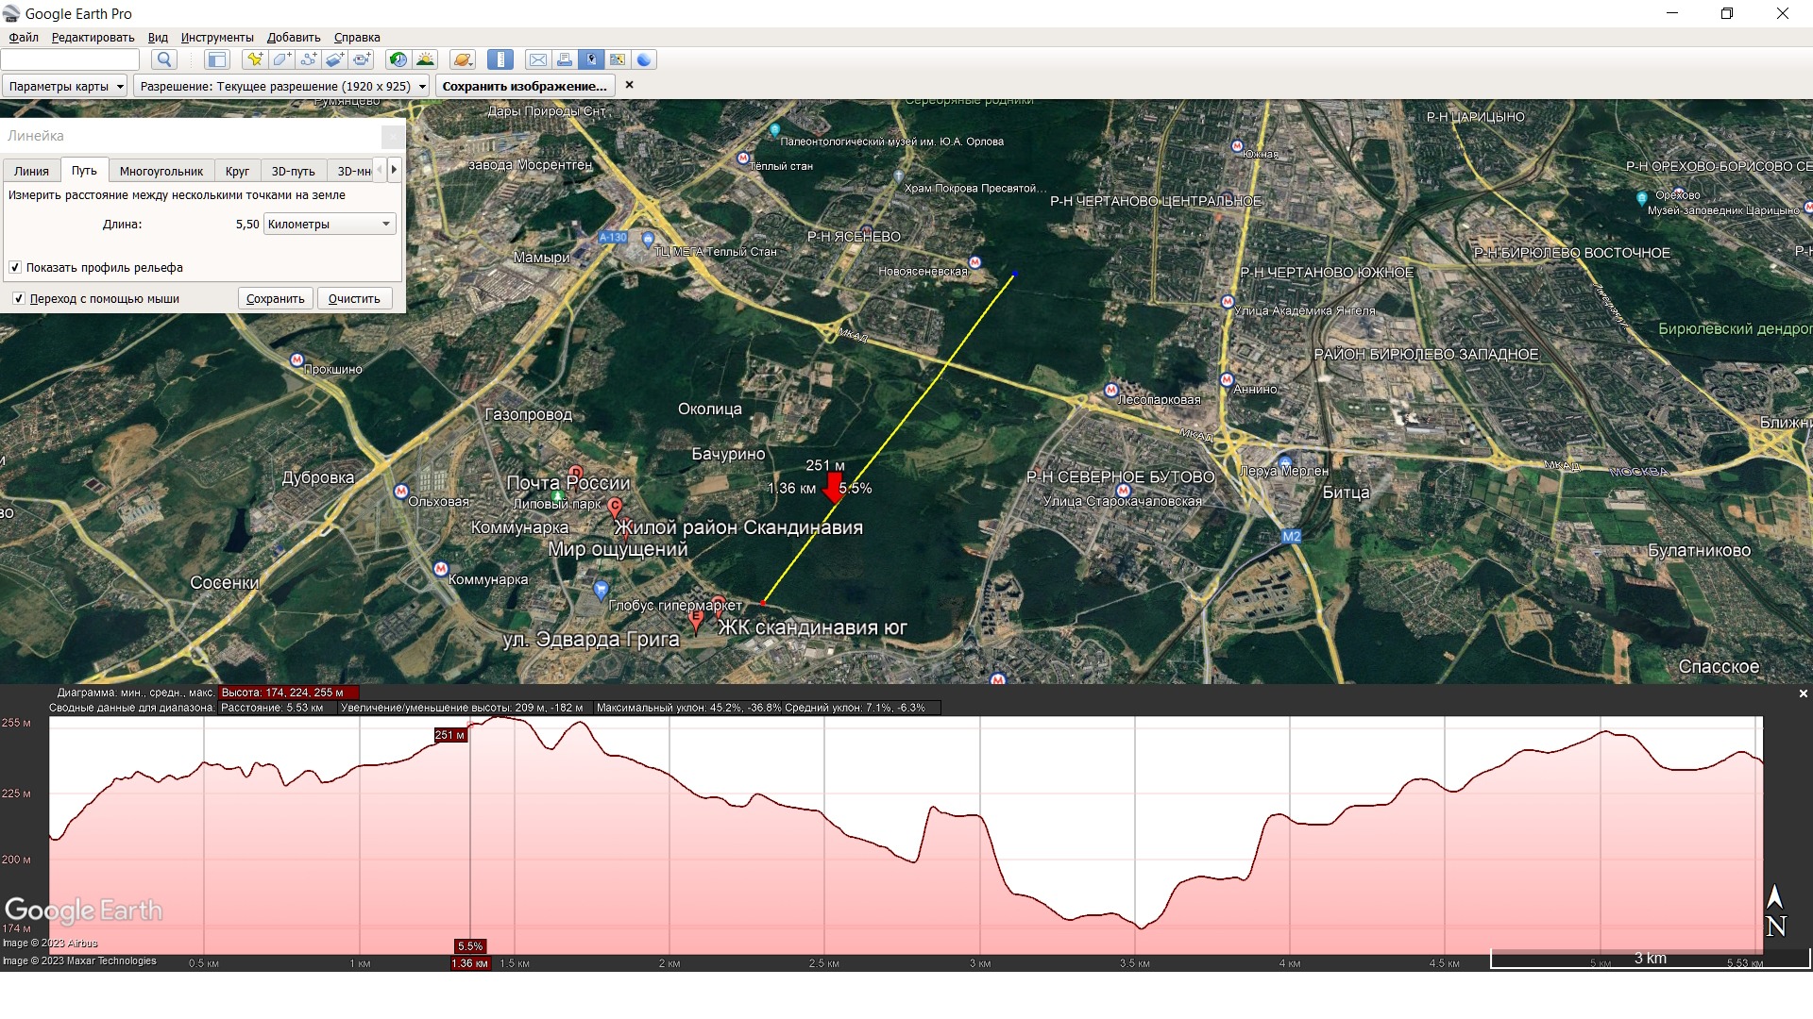The width and height of the screenshot is (1813, 1019).
Task: Uncheck Переход с помощью мыши checkbox
Action: tap(19, 298)
